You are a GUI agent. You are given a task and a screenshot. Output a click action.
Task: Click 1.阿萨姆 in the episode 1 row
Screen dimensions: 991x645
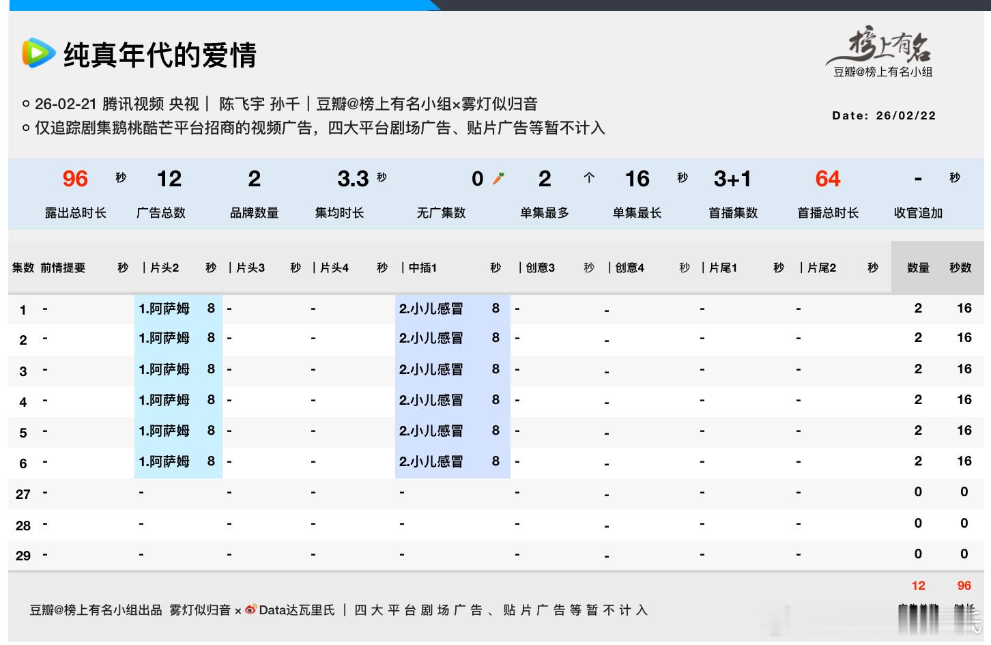(164, 309)
